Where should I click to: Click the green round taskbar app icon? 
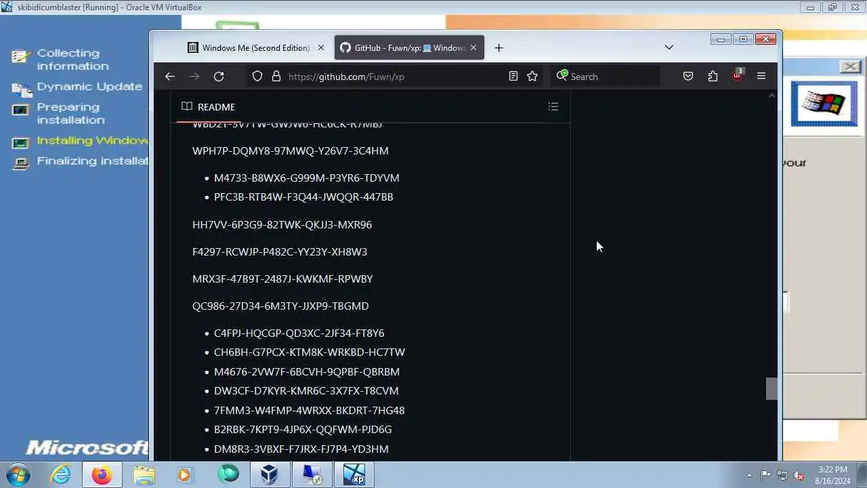coord(228,474)
